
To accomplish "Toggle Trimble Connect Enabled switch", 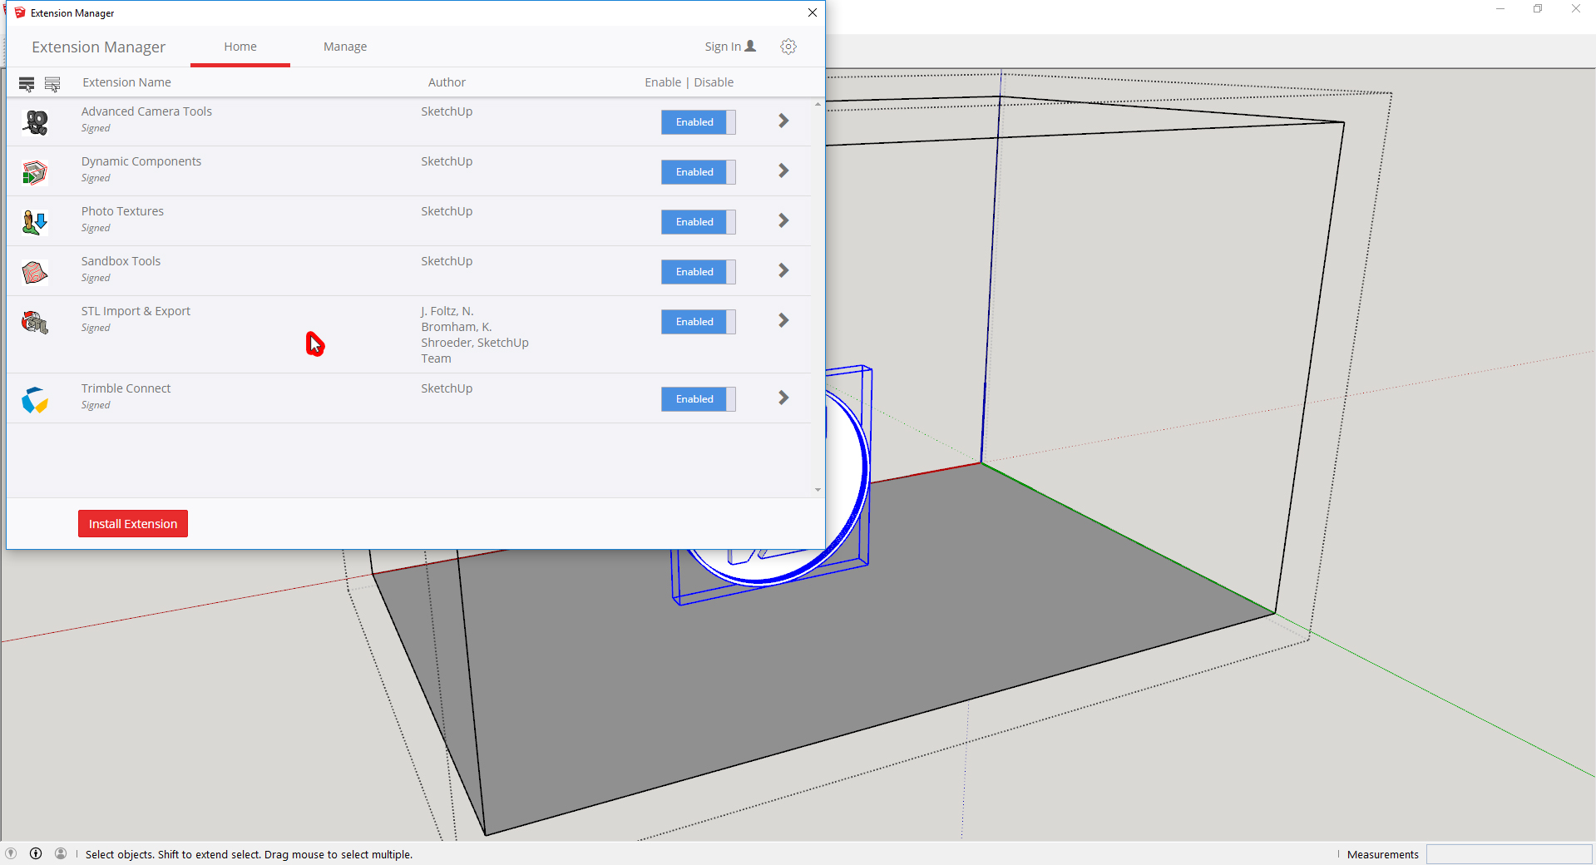I will (x=698, y=399).
